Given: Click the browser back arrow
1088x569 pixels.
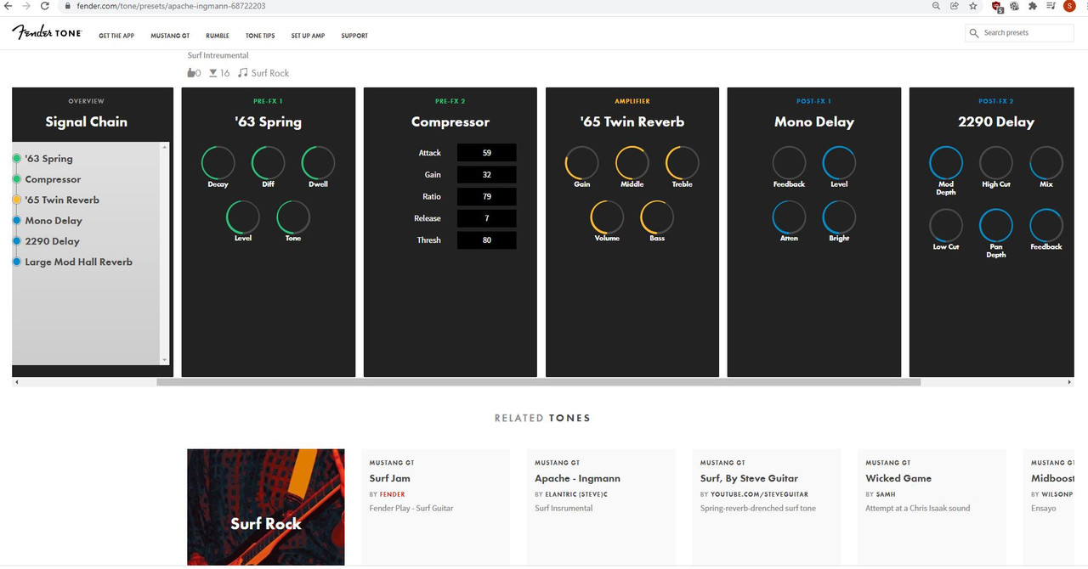Looking at the screenshot, I should pyautogui.click(x=8, y=6).
